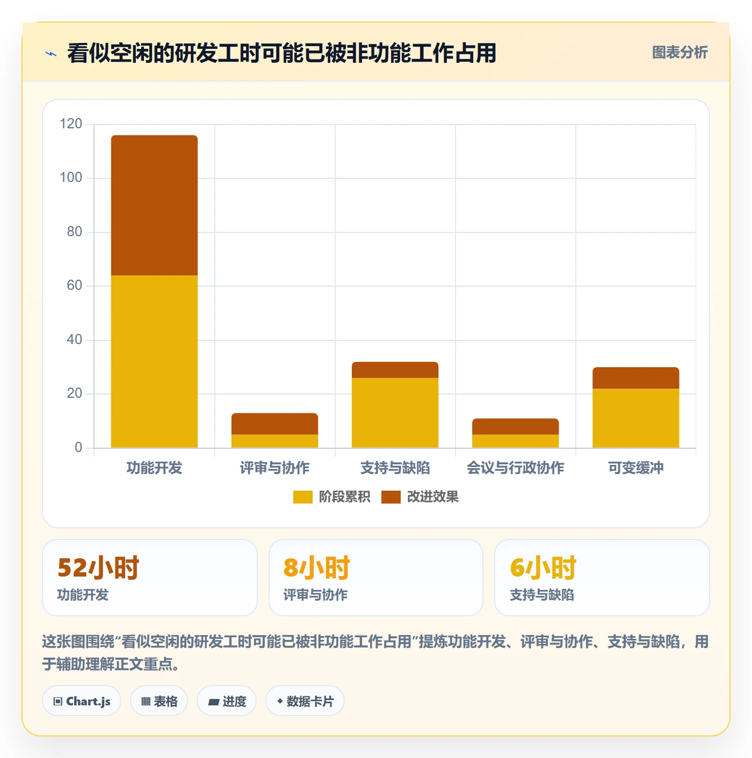Click the grid icon in 表格 chip

click(x=146, y=702)
